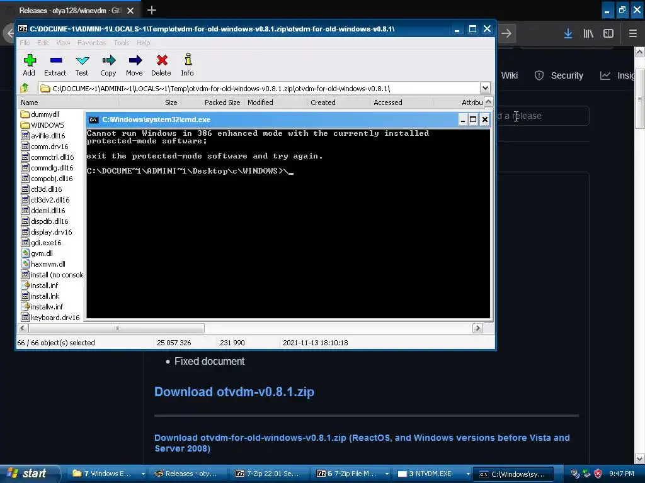Switch to 7-Zip File Manager taskbar group

point(351,474)
